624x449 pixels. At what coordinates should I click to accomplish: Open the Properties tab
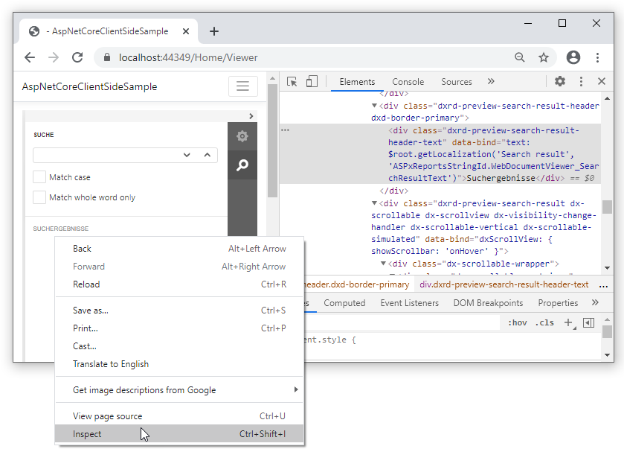point(558,303)
